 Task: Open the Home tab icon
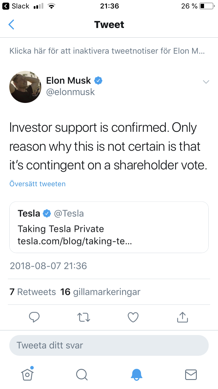[27, 374]
